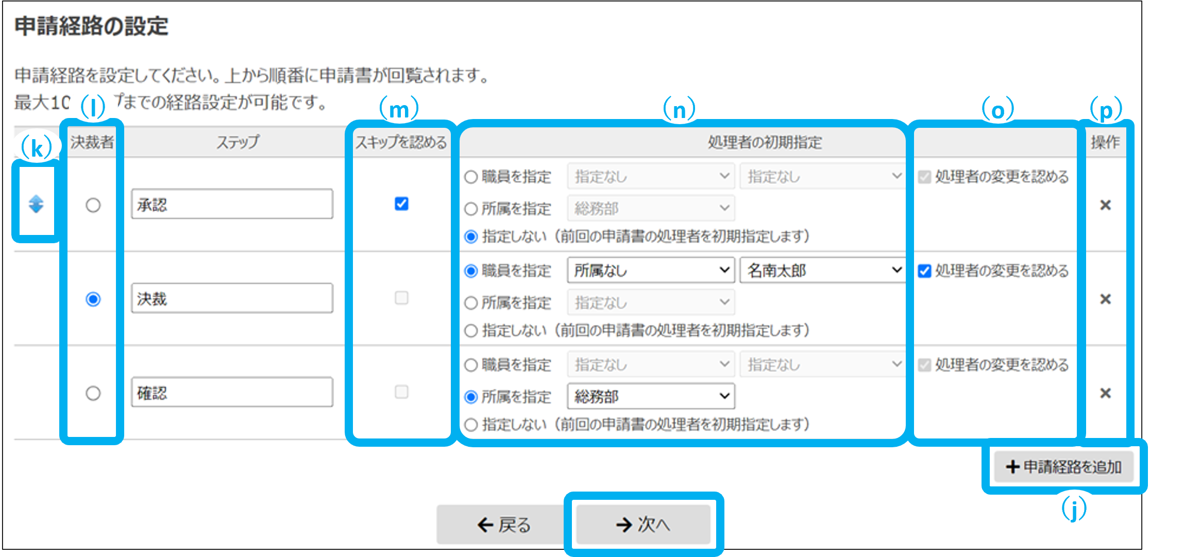Set the 承認 step as 決裁者 radio
Viewport: 1184px width, 557px height.
[93, 205]
